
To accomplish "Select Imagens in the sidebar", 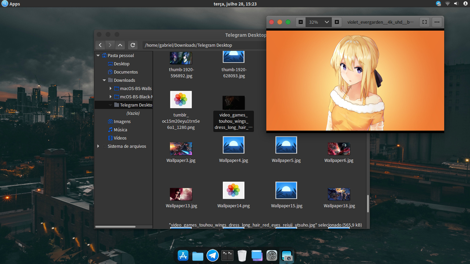I will 122,122.
